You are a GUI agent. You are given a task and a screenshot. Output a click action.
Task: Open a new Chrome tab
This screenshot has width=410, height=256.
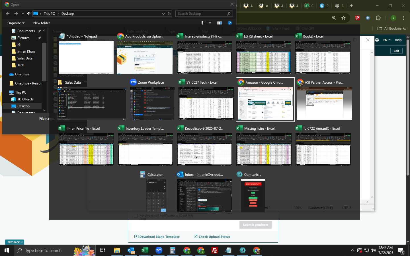click(x=352, y=6)
